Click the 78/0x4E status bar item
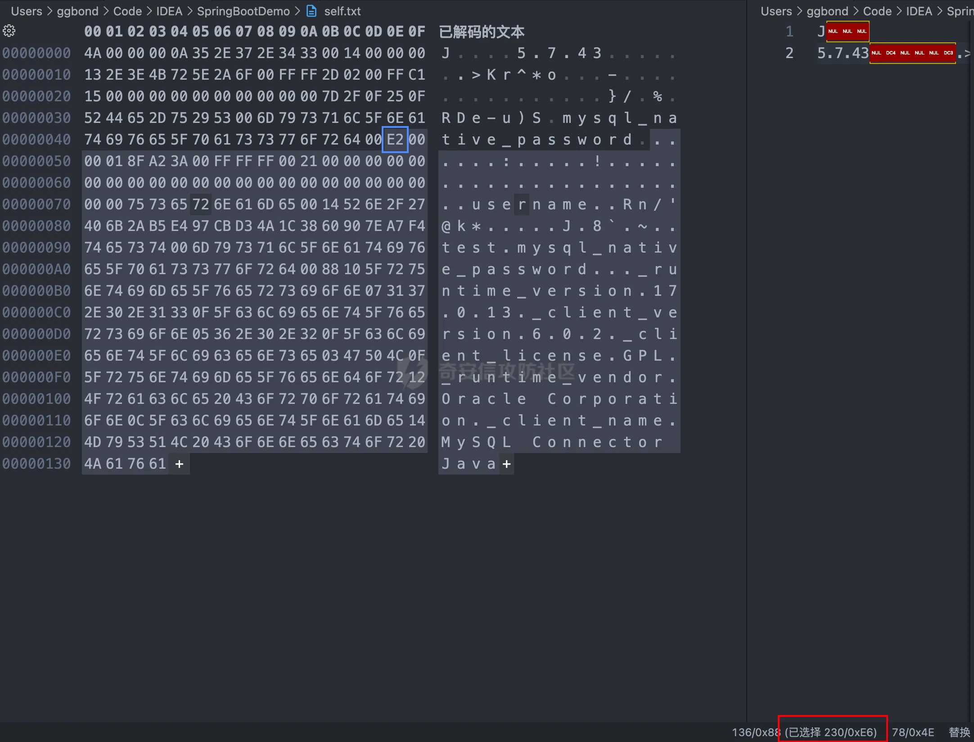The width and height of the screenshot is (974, 742). click(x=912, y=732)
